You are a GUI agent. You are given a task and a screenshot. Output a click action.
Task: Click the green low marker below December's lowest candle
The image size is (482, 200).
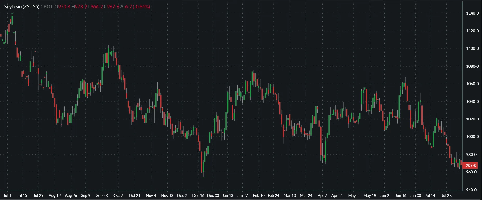203,178
